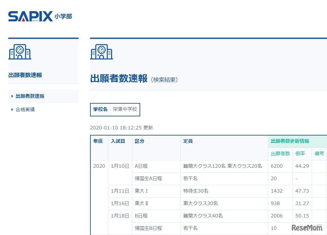Click arrow beside 合格実績 link
This screenshot has height=235, width=327.
12,109
